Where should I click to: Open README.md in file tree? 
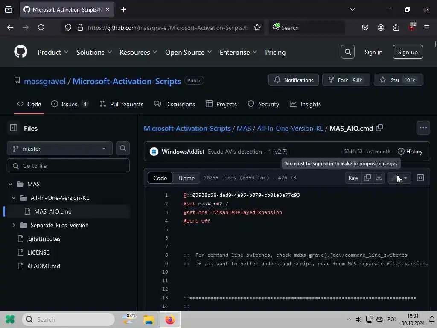(44, 266)
